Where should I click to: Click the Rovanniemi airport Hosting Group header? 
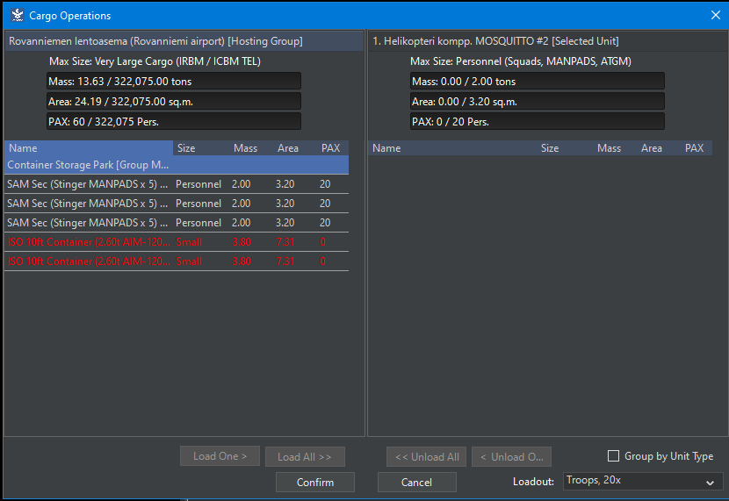point(184,41)
